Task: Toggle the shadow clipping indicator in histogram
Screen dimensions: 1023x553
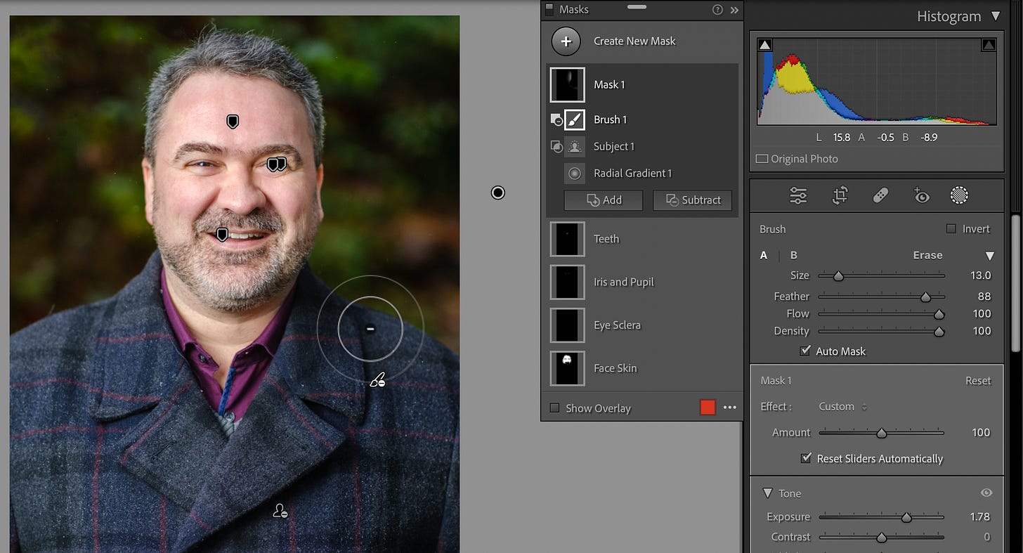Action: click(765, 45)
